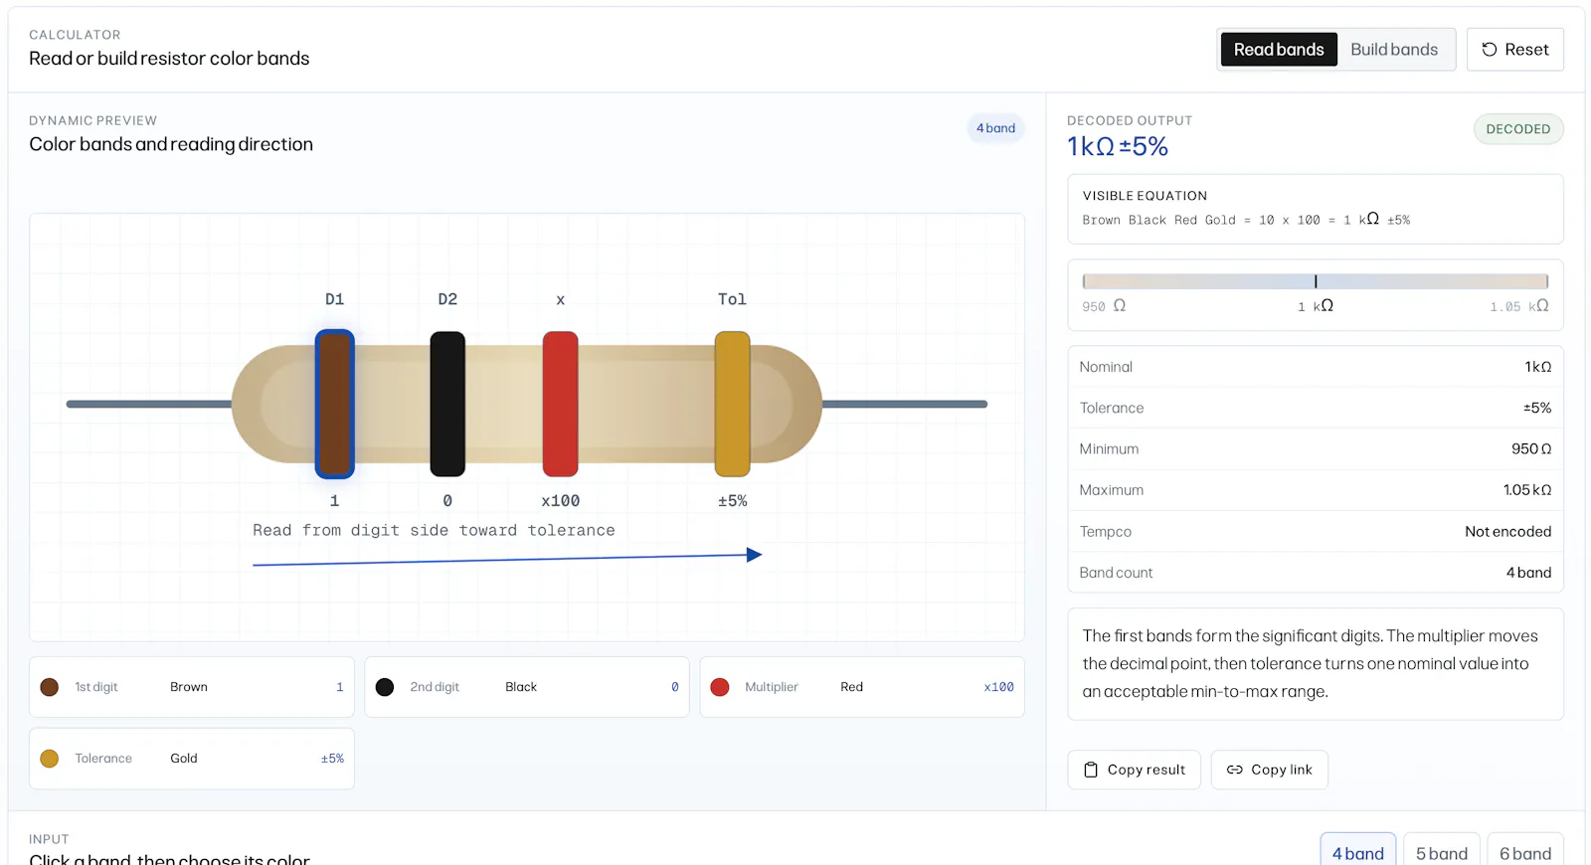This screenshot has width=1591, height=865.
Task: Click the 'D2' label above the resistor
Action: pos(447,299)
